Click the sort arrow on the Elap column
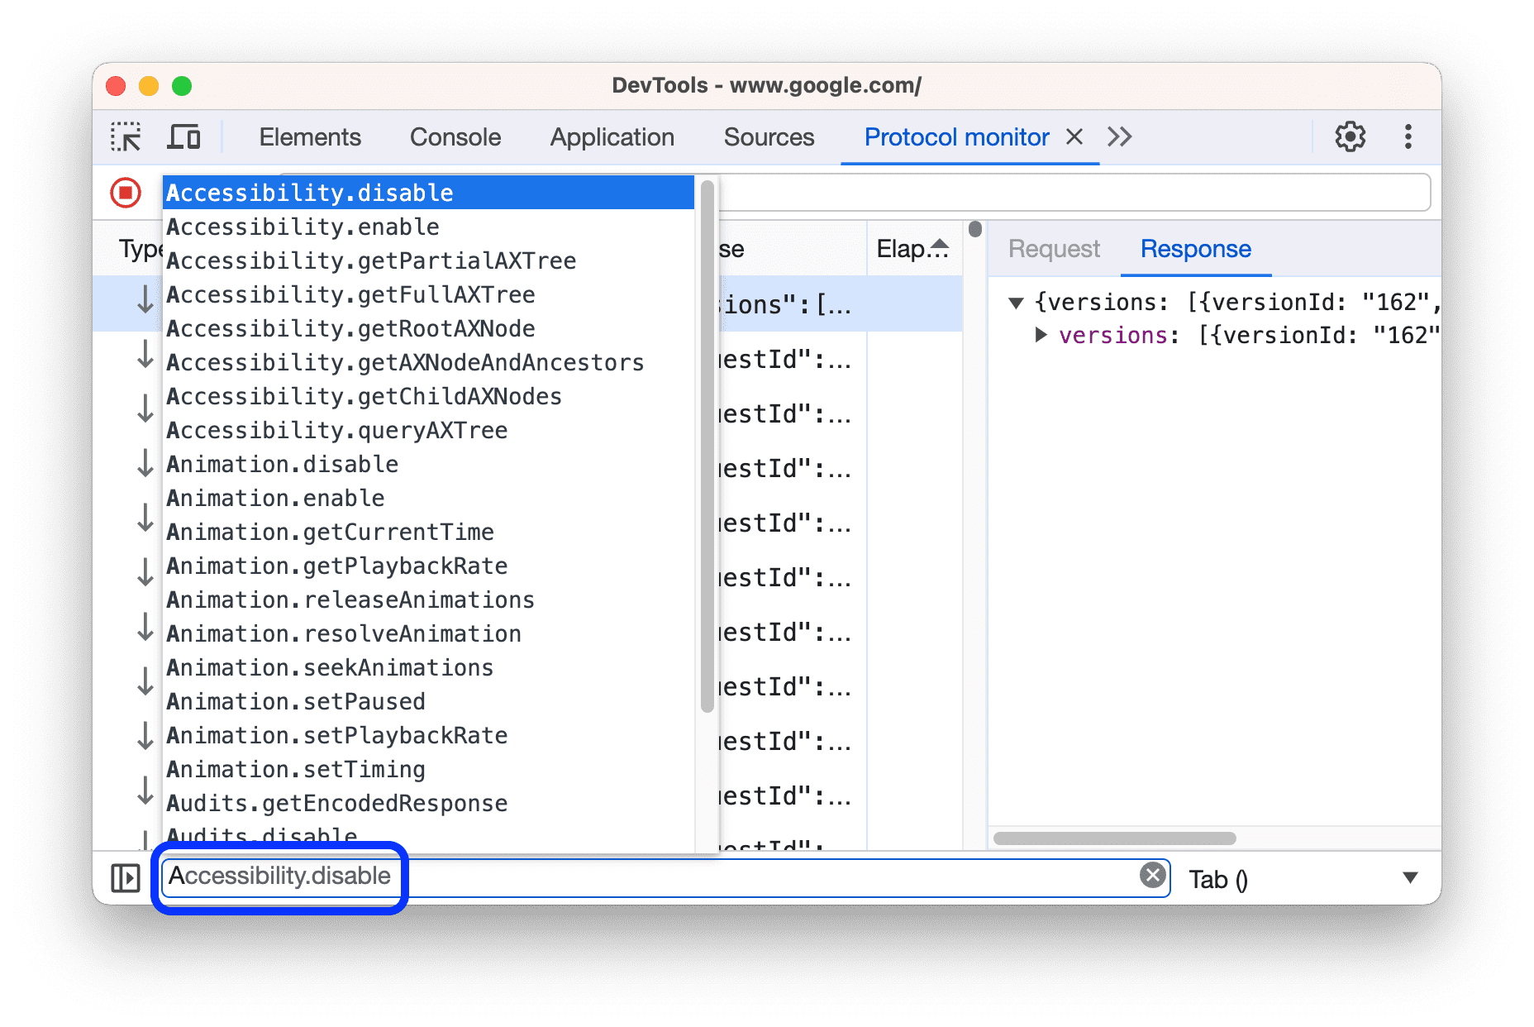Image resolution: width=1534 pixels, height=1027 pixels. point(938,244)
